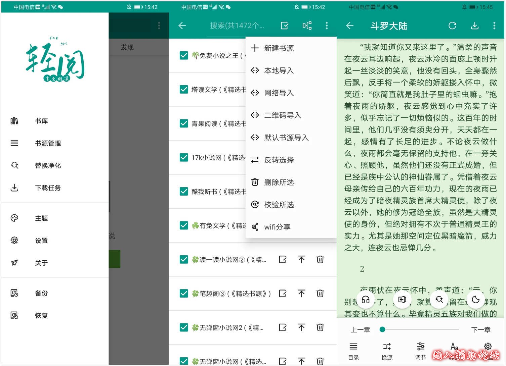
Task: Click the 设置 gear icon in drawer
Action: (14, 241)
